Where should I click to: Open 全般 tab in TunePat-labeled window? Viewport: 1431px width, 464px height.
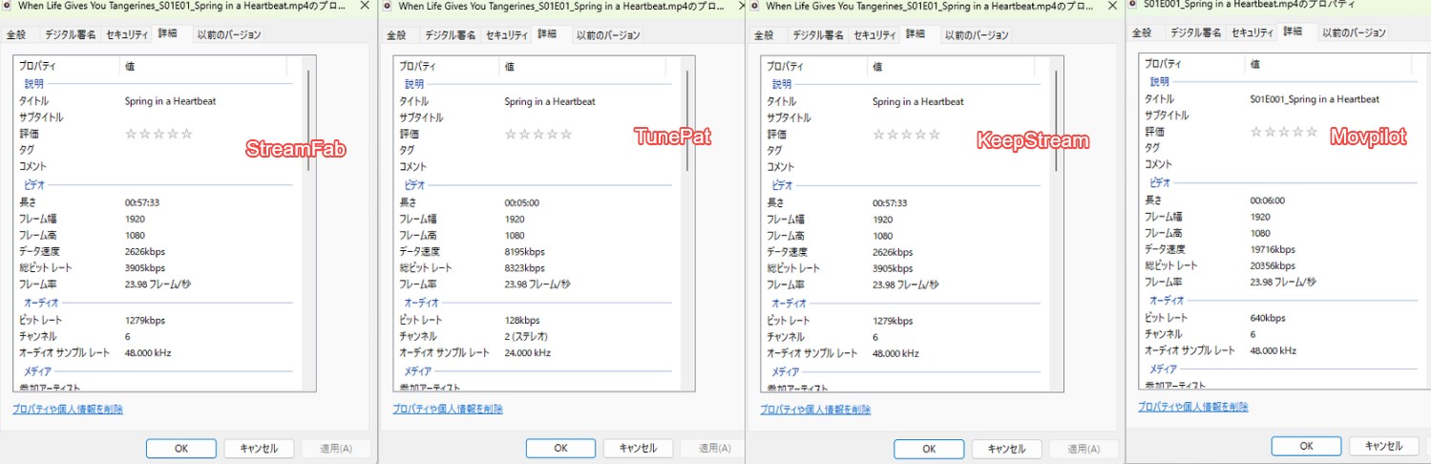(396, 35)
